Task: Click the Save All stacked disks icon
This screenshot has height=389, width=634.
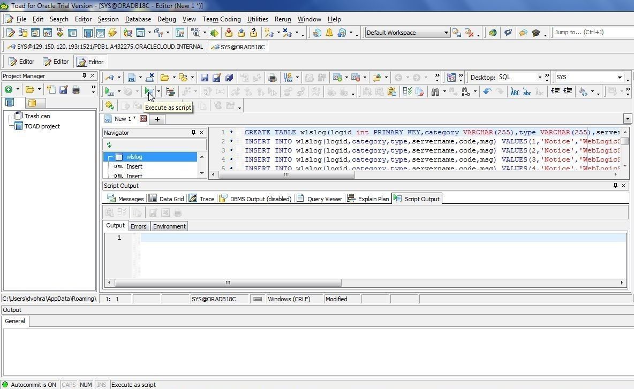Action: (229, 78)
